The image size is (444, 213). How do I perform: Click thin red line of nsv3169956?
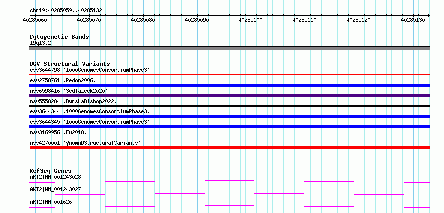(x=229, y=137)
